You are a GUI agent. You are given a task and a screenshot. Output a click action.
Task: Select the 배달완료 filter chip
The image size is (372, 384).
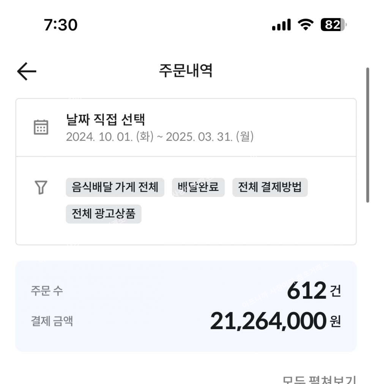tap(198, 187)
